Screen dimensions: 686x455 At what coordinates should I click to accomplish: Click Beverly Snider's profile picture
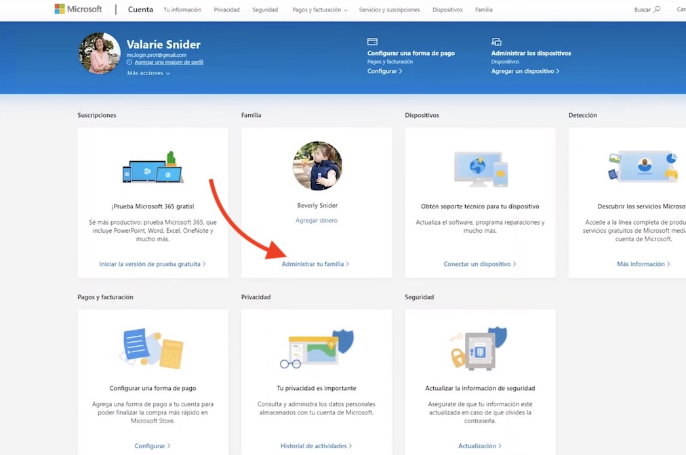pyautogui.click(x=317, y=166)
